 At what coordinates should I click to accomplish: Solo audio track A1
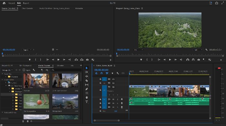(118, 99)
